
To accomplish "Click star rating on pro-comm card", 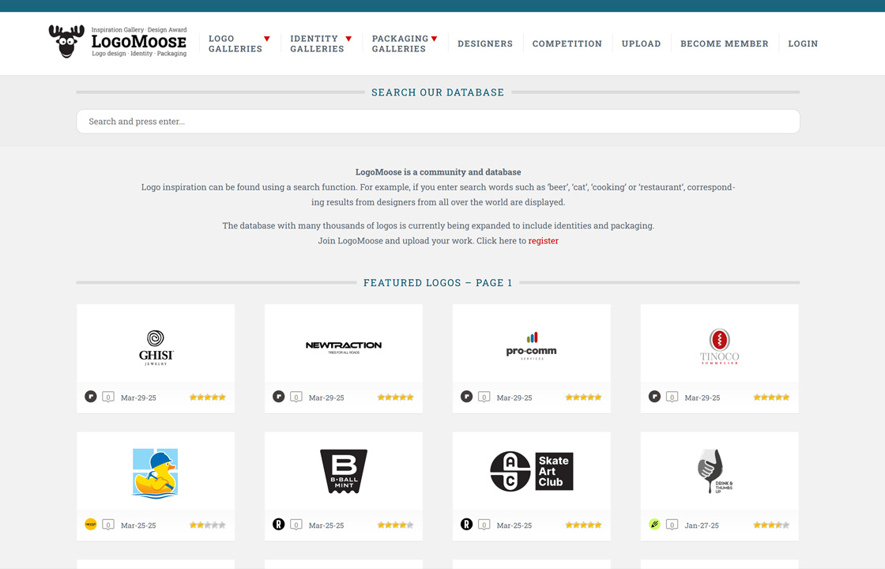I will (584, 398).
